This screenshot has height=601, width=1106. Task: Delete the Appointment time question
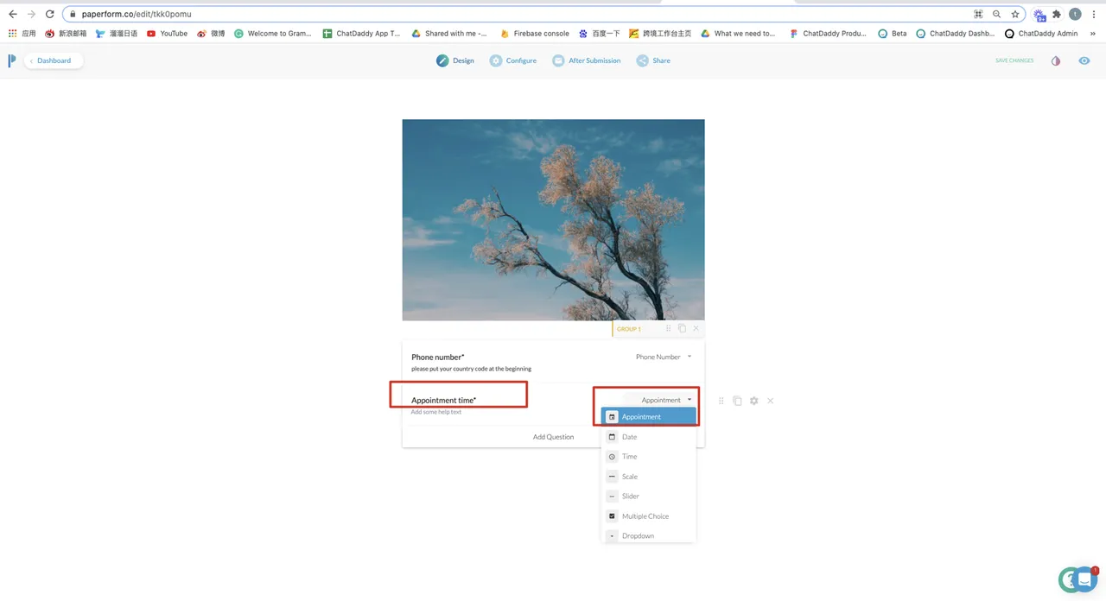coord(770,401)
